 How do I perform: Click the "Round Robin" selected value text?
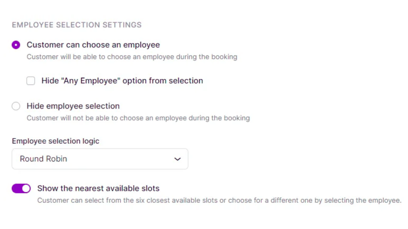coord(43,159)
